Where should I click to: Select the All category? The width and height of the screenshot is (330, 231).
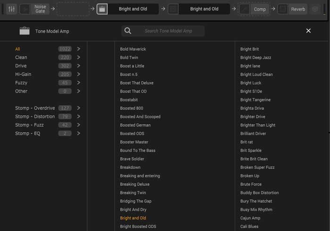[x=17, y=49]
